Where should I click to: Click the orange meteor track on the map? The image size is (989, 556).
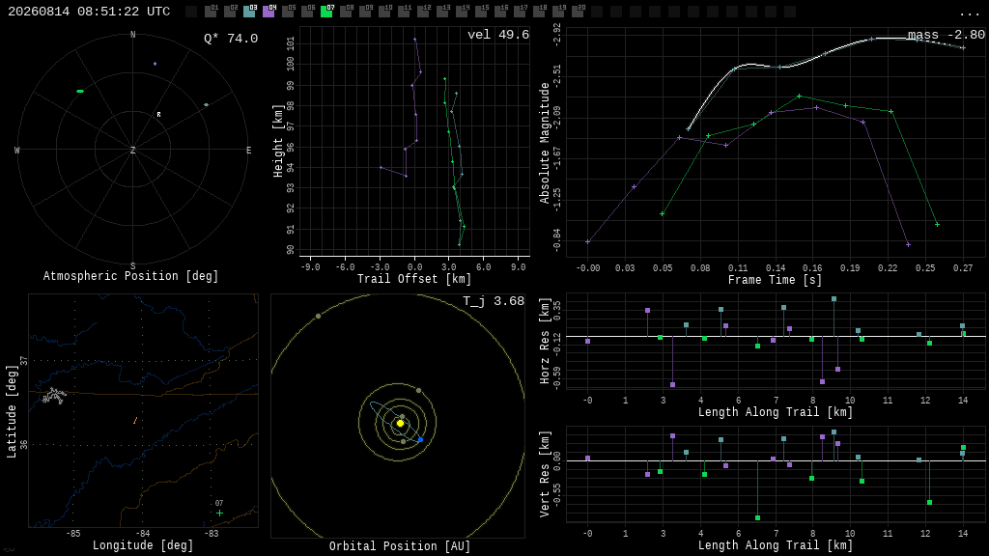click(135, 421)
